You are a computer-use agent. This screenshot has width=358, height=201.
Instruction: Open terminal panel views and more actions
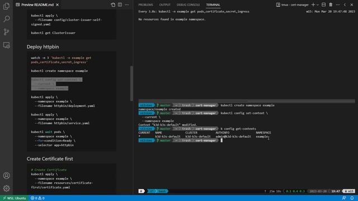(338, 5)
